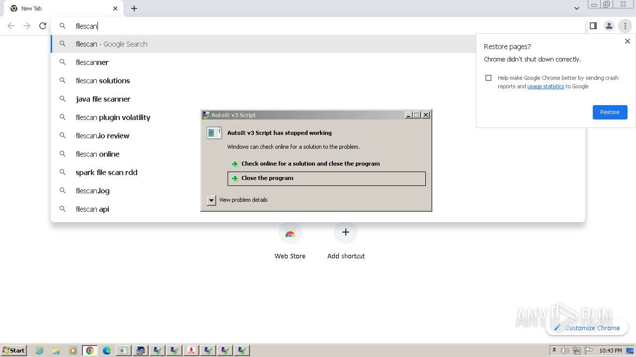Image resolution: width=636 pixels, height=357 pixels.
Task: Click the blue Restore button
Action: 610,112
